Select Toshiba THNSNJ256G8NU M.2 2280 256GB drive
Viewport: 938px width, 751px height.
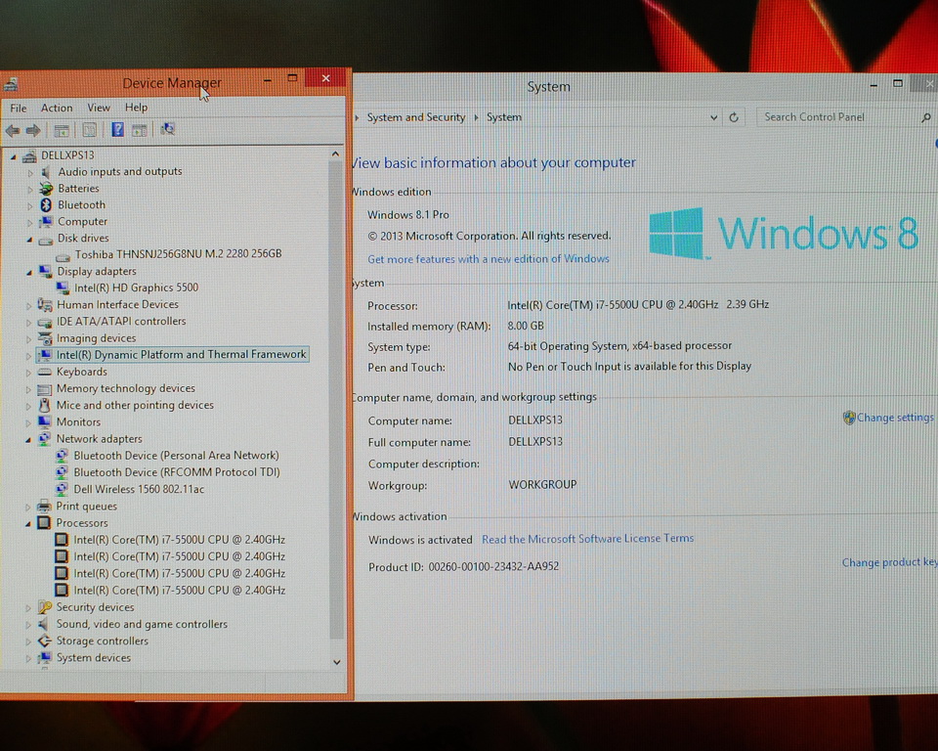(178, 254)
